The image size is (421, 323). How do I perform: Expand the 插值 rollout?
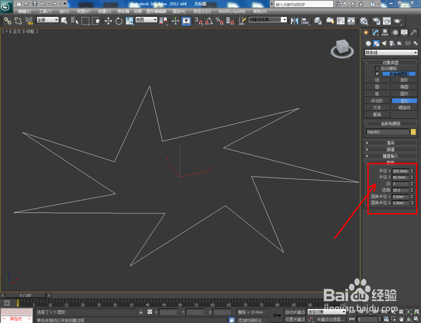[391, 149]
